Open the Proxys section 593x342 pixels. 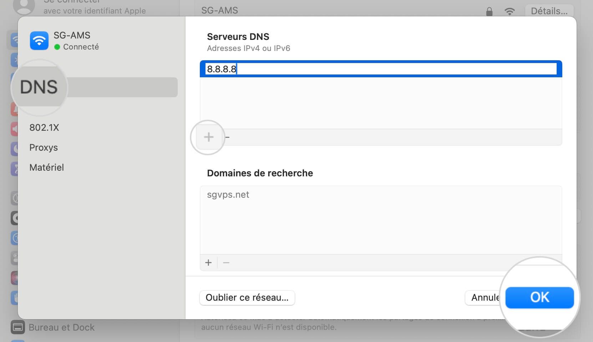(44, 147)
